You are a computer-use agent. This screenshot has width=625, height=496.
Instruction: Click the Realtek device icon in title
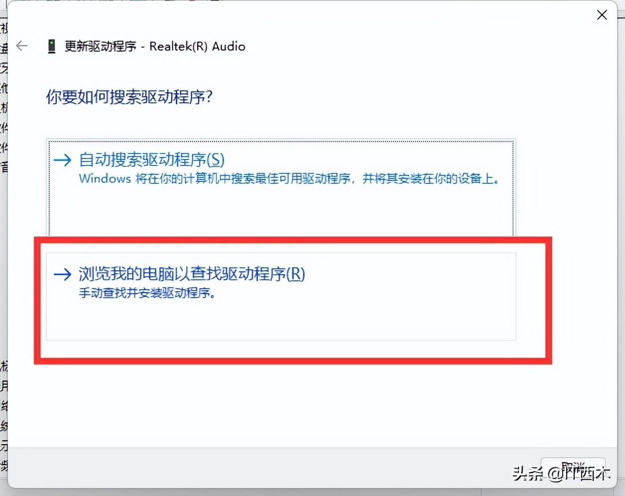51,47
